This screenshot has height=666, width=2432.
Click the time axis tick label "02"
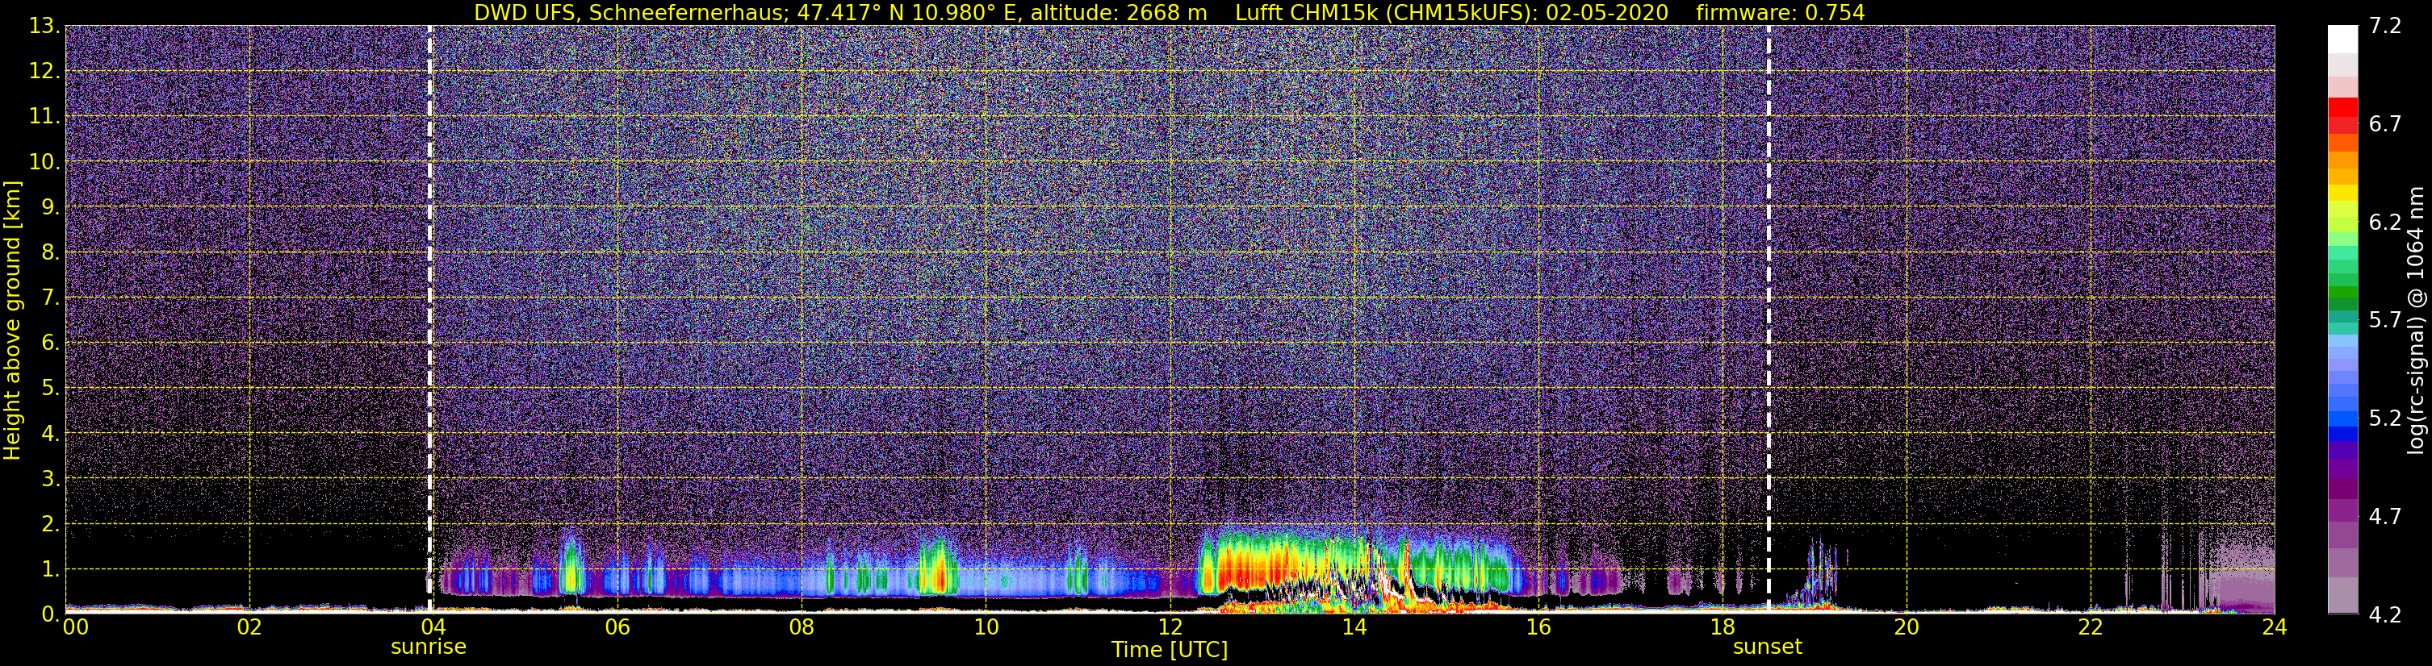[x=249, y=628]
